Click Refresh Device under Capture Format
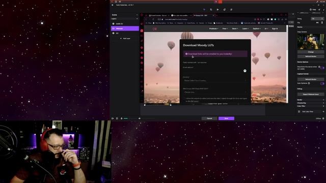 coord(311,79)
